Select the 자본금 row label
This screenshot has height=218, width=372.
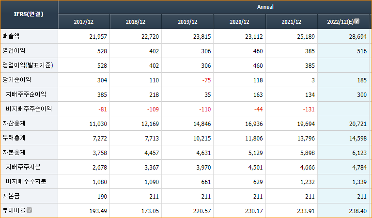pyautogui.click(x=11, y=196)
